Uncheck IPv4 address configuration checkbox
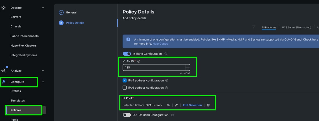 [x=125, y=80]
